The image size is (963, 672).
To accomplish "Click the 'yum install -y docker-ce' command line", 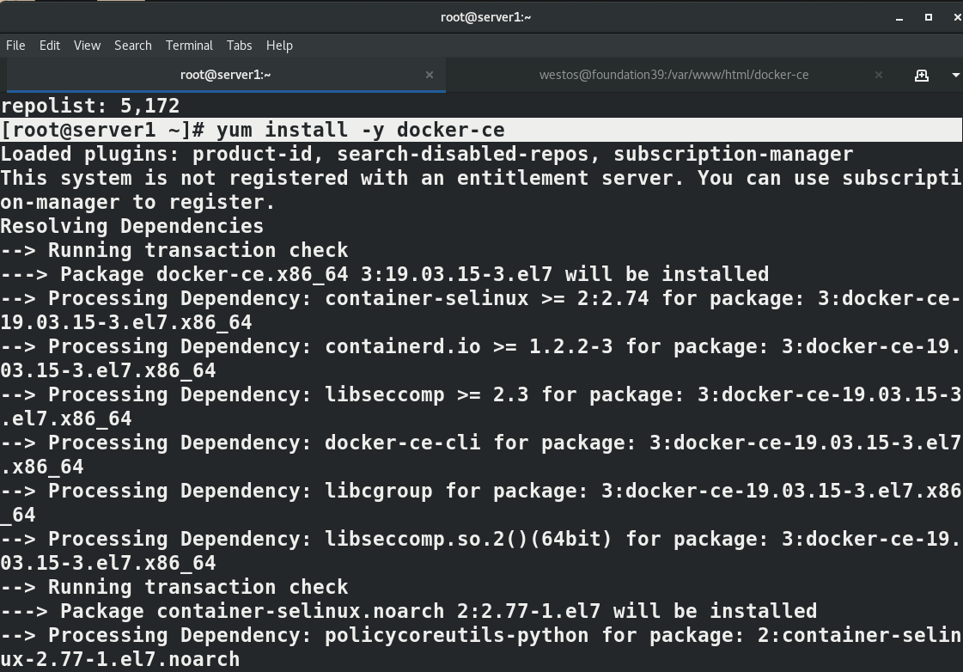I will point(481,131).
